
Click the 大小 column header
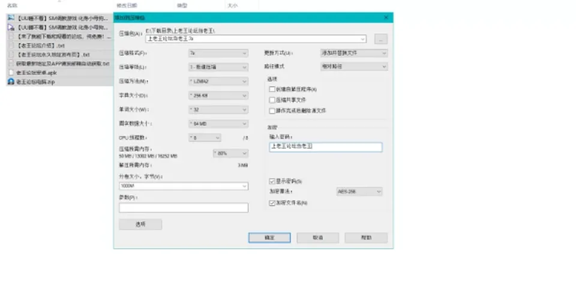pyautogui.click(x=233, y=5)
